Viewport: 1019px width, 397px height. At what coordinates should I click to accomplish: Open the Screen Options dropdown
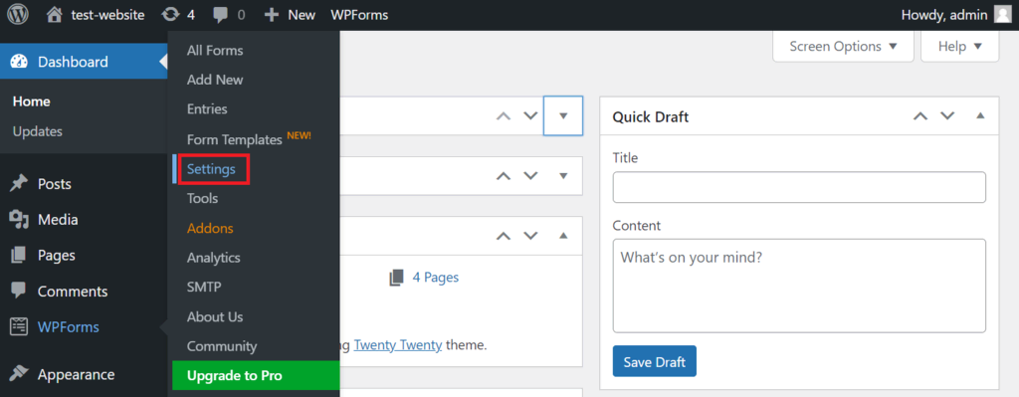pyautogui.click(x=843, y=47)
